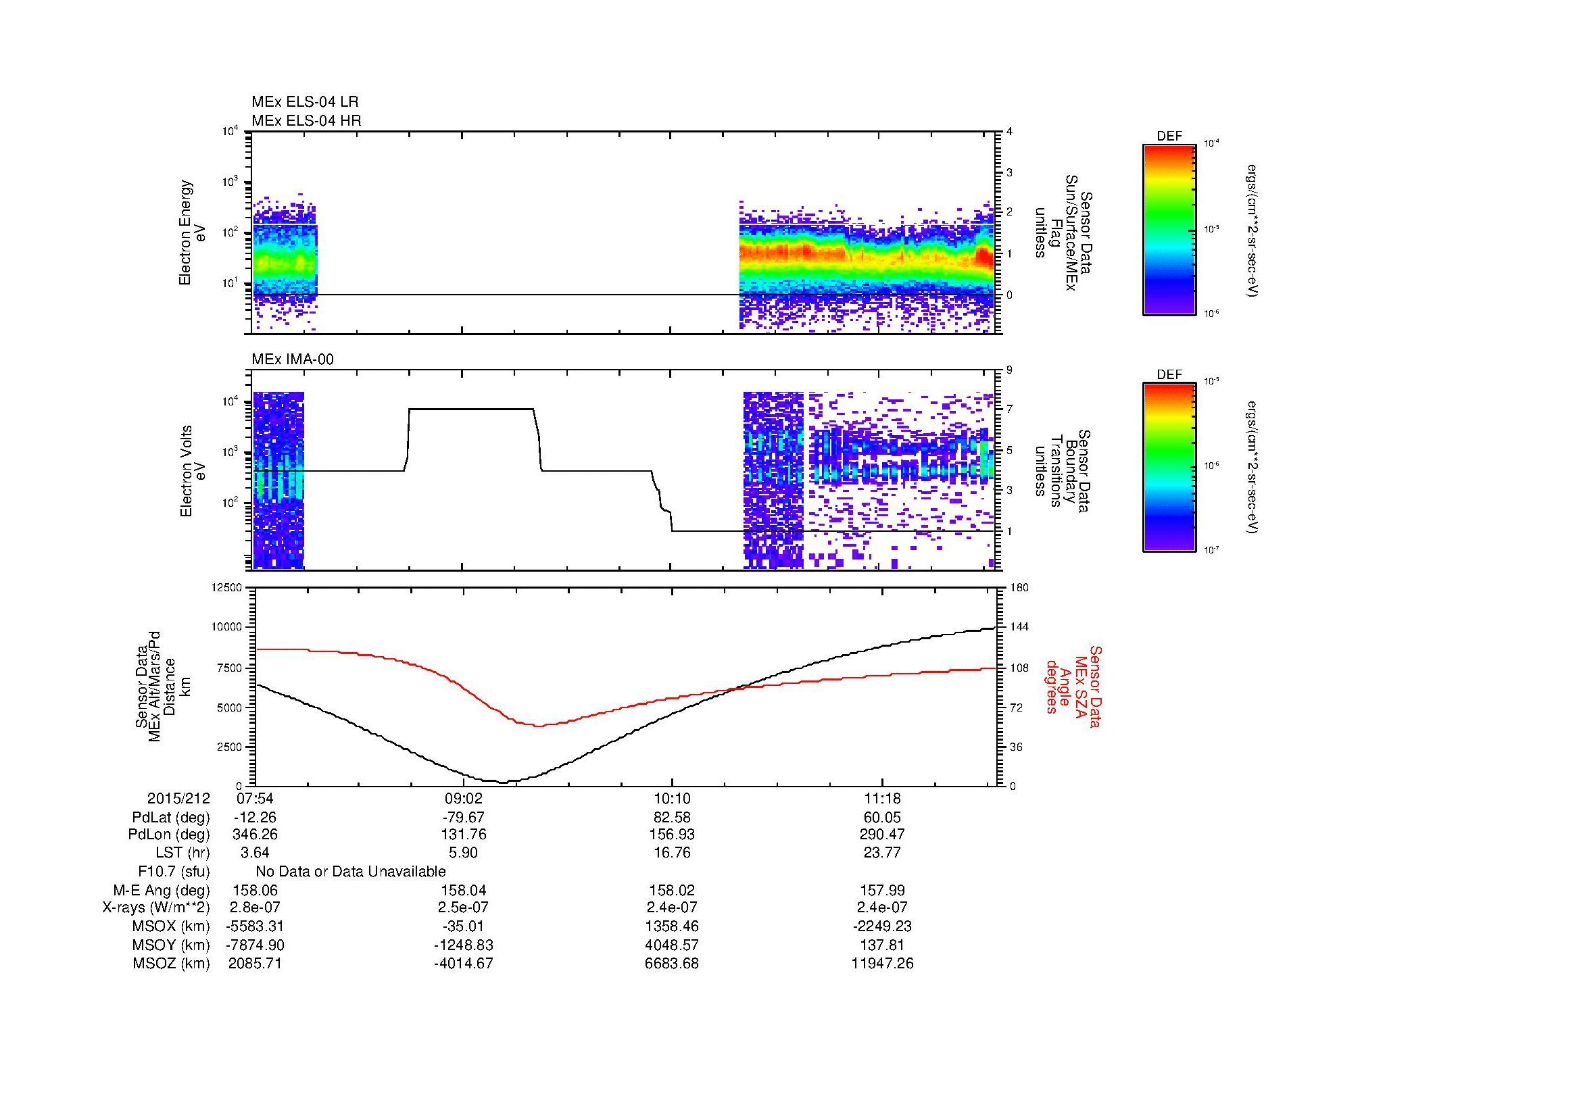Click the time tick label '10:10'
Image resolution: width=1581 pixels, height=1117 pixels.
coord(672,799)
